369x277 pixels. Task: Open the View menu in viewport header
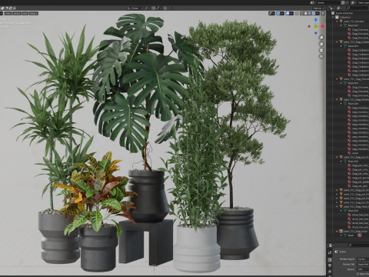click(x=8, y=13)
